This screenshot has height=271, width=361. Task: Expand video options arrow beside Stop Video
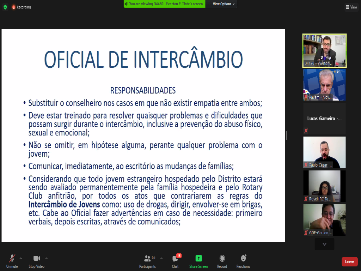tap(47, 258)
